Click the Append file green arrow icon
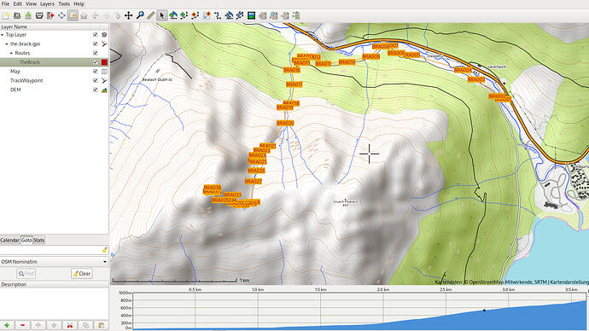Image resolution: width=589 pixels, height=331 pixels. 28,15
